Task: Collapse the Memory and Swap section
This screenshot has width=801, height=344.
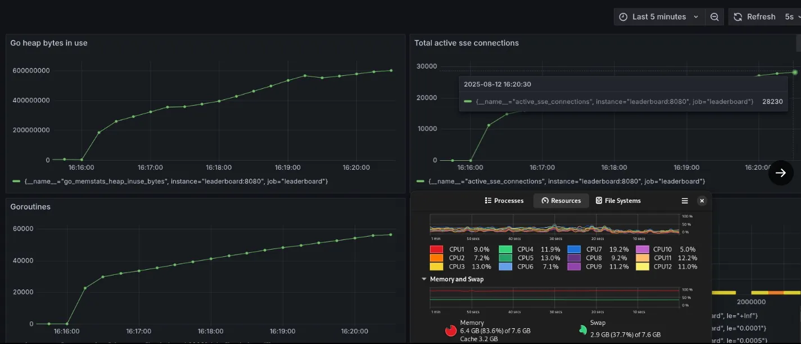Action: click(424, 279)
